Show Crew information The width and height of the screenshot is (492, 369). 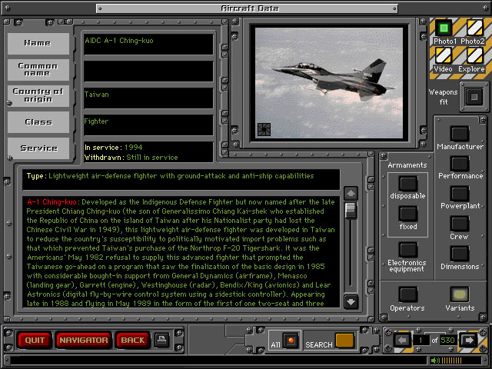click(460, 224)
